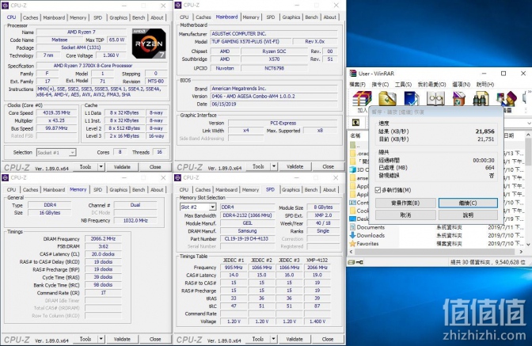The height and width of the screenshot is (346, 532).
Task: Switch to Caches tab in CPU-tab CPU-Z window
Action: [x=30, y=17]
